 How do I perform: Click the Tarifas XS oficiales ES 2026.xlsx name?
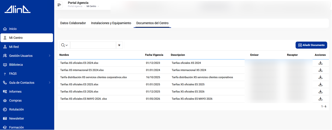pos(79,92)
